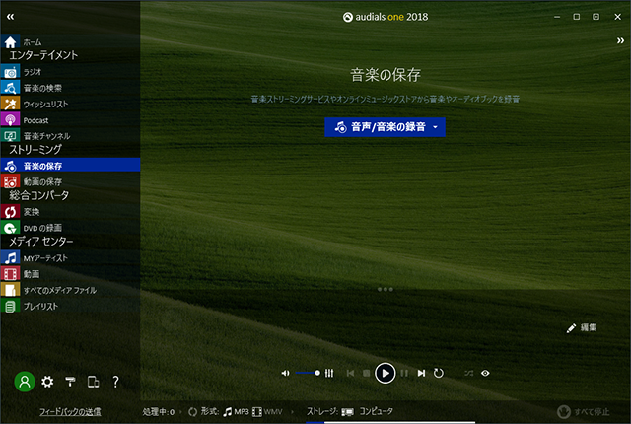Open the paint roller theme icon

70,382
